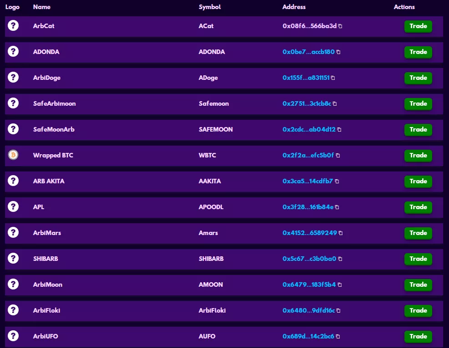449x348 pixels.
Task: Open the ADONDA address link 0x0be7...accb180
Action: point(308,52)
